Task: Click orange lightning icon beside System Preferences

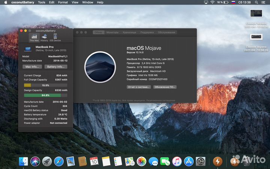Action: click(x=217, y=161)
